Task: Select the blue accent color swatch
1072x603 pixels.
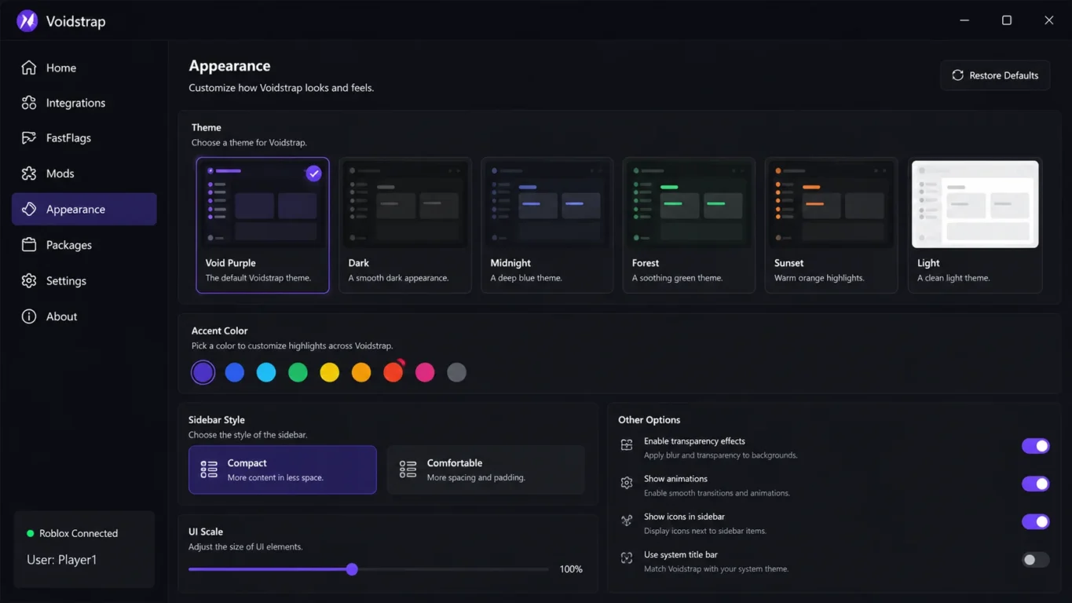Action: click(x=235, y=372)
